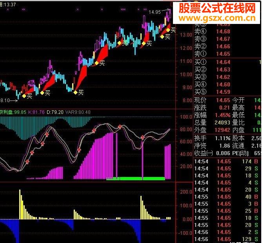Click the rightmost red up-arrow in the KD indicator
Screen dimensions: 262x243
143,137
